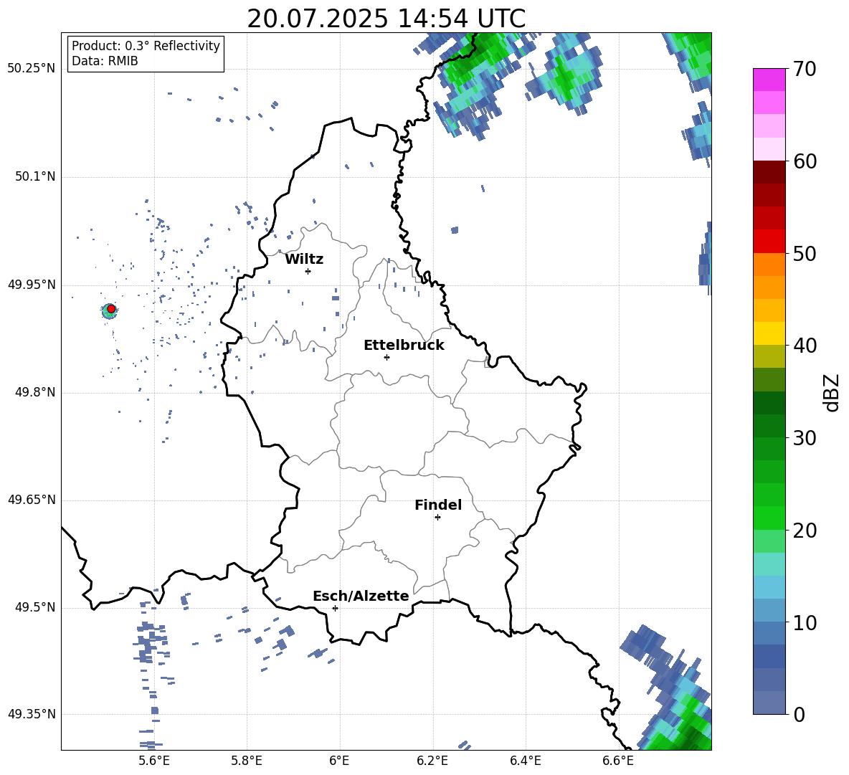Click the colorbar label 70
This screenshot has height=775, width=849.
click(805, 70)
